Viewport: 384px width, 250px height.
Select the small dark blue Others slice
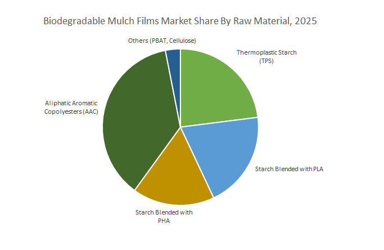tap(174, 59)
